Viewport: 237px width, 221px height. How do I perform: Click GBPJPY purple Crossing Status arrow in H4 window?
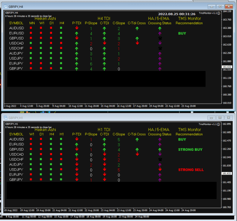click(160, 69)
